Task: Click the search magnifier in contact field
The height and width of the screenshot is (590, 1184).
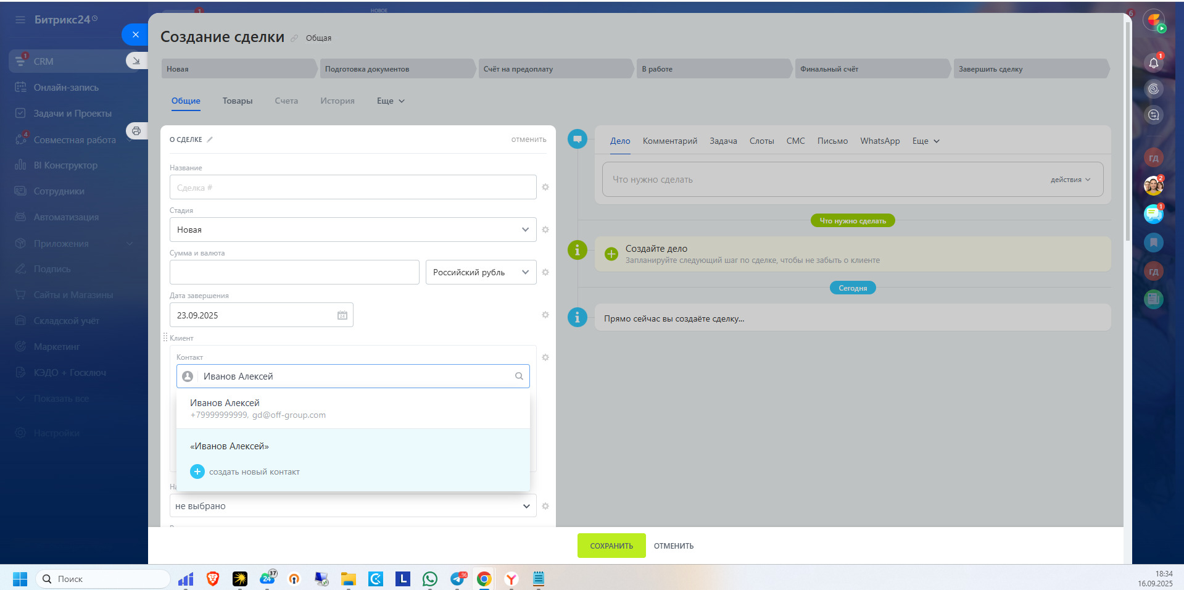Action: click(519, 376)
